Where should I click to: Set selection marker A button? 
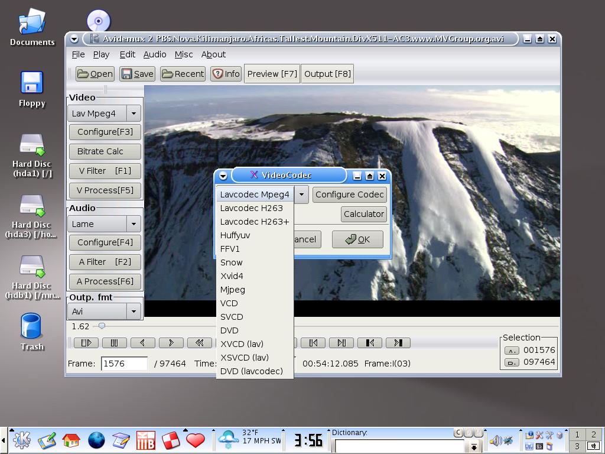512,350
